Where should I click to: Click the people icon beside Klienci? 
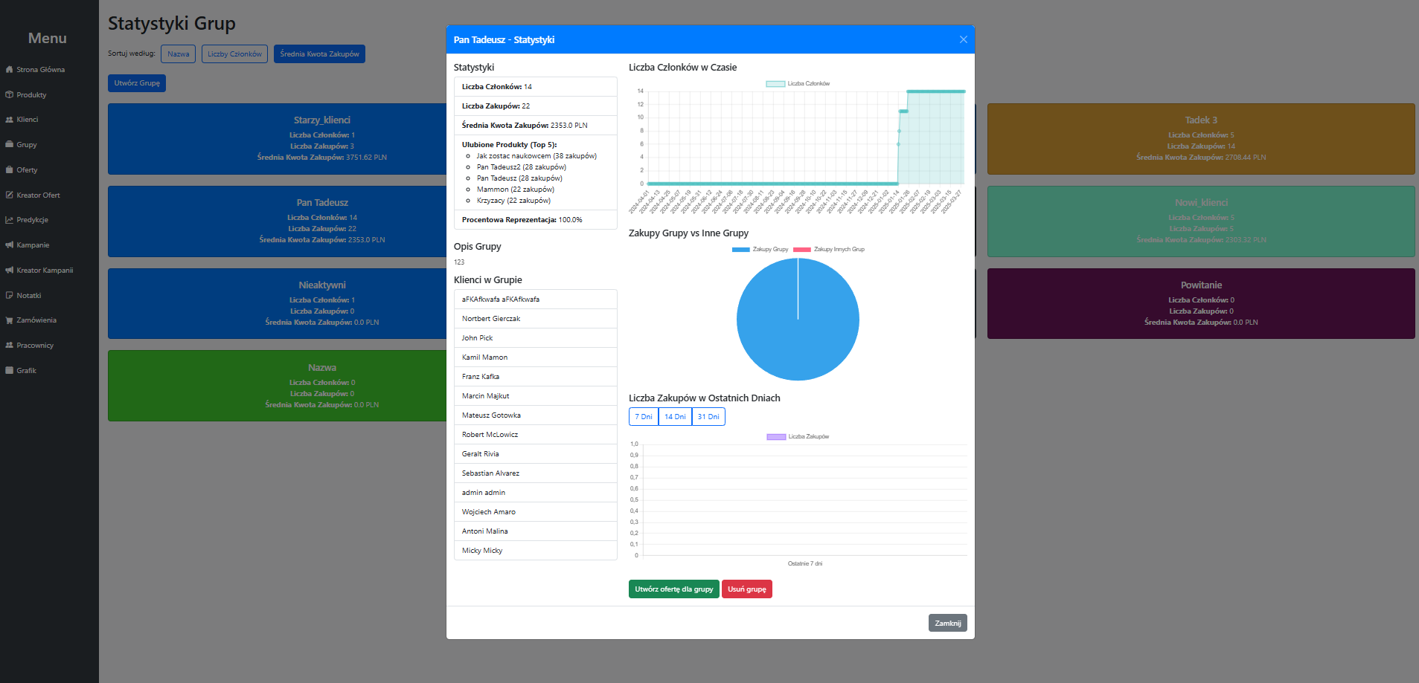click(9, 120)
